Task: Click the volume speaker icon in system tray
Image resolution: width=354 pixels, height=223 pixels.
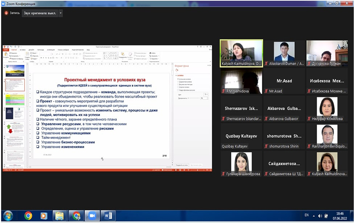Action: (320, 216)
